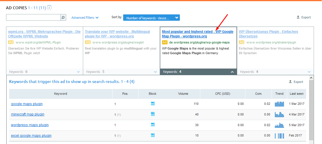Image resolution: width=322 pixels, height=144 pixels.
Task: Open Translate your WP website ad title
Action: coord(117,34)
